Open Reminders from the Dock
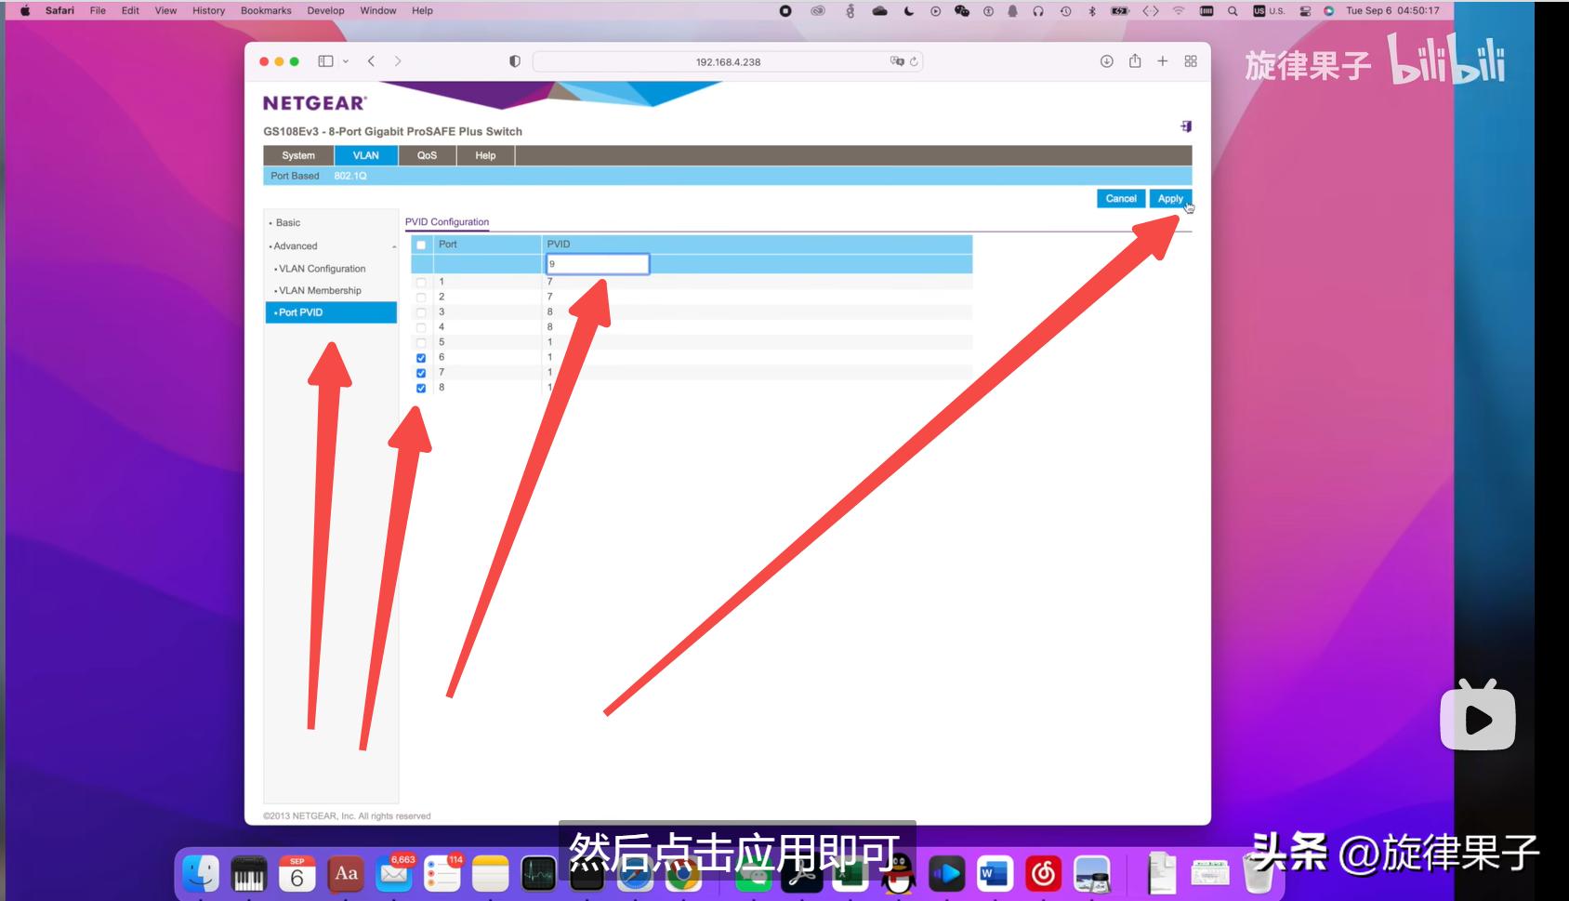The width and height of the screenshot is (1569, 901). click(442, 873)
